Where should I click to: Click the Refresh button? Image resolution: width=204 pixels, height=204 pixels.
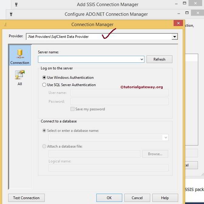159,59
